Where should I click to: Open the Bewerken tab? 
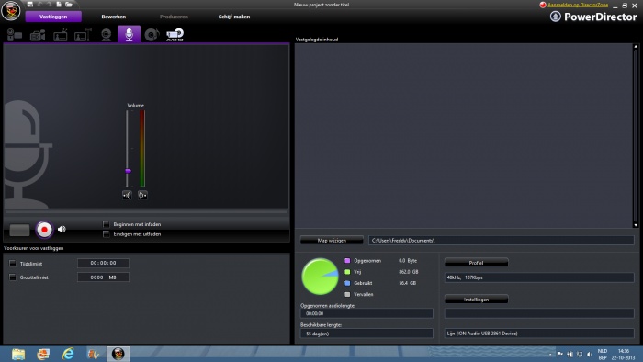(114, 17)
